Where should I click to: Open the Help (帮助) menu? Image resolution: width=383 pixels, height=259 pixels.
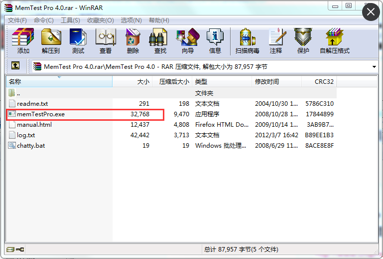click(x=159, y=20)
